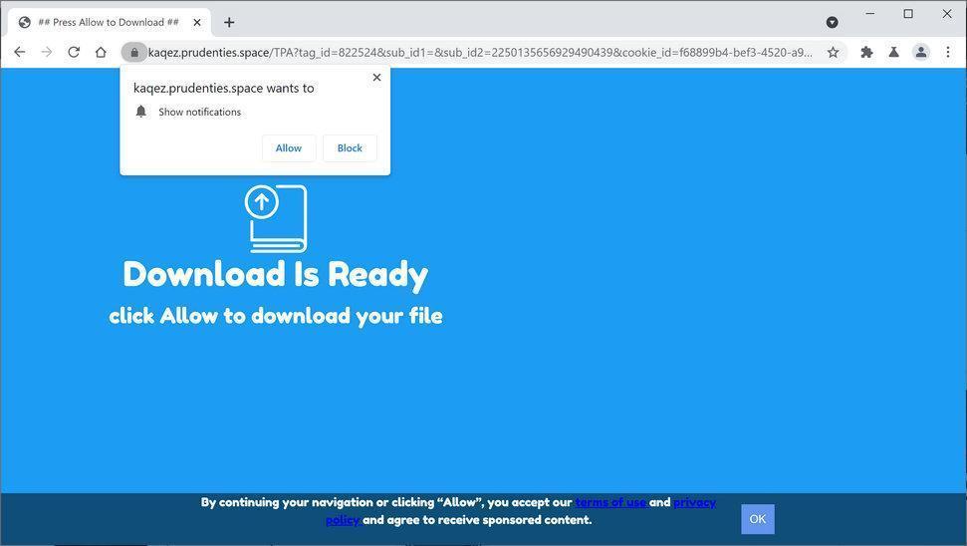Select the 'Press Allow to Download' tab
Image resolution: width=967 pixels, height=546 pixels.
pos(110,22)
